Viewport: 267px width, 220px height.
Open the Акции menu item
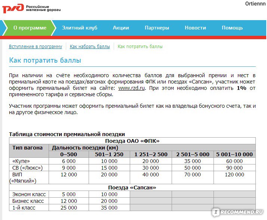tap(121, 28)
